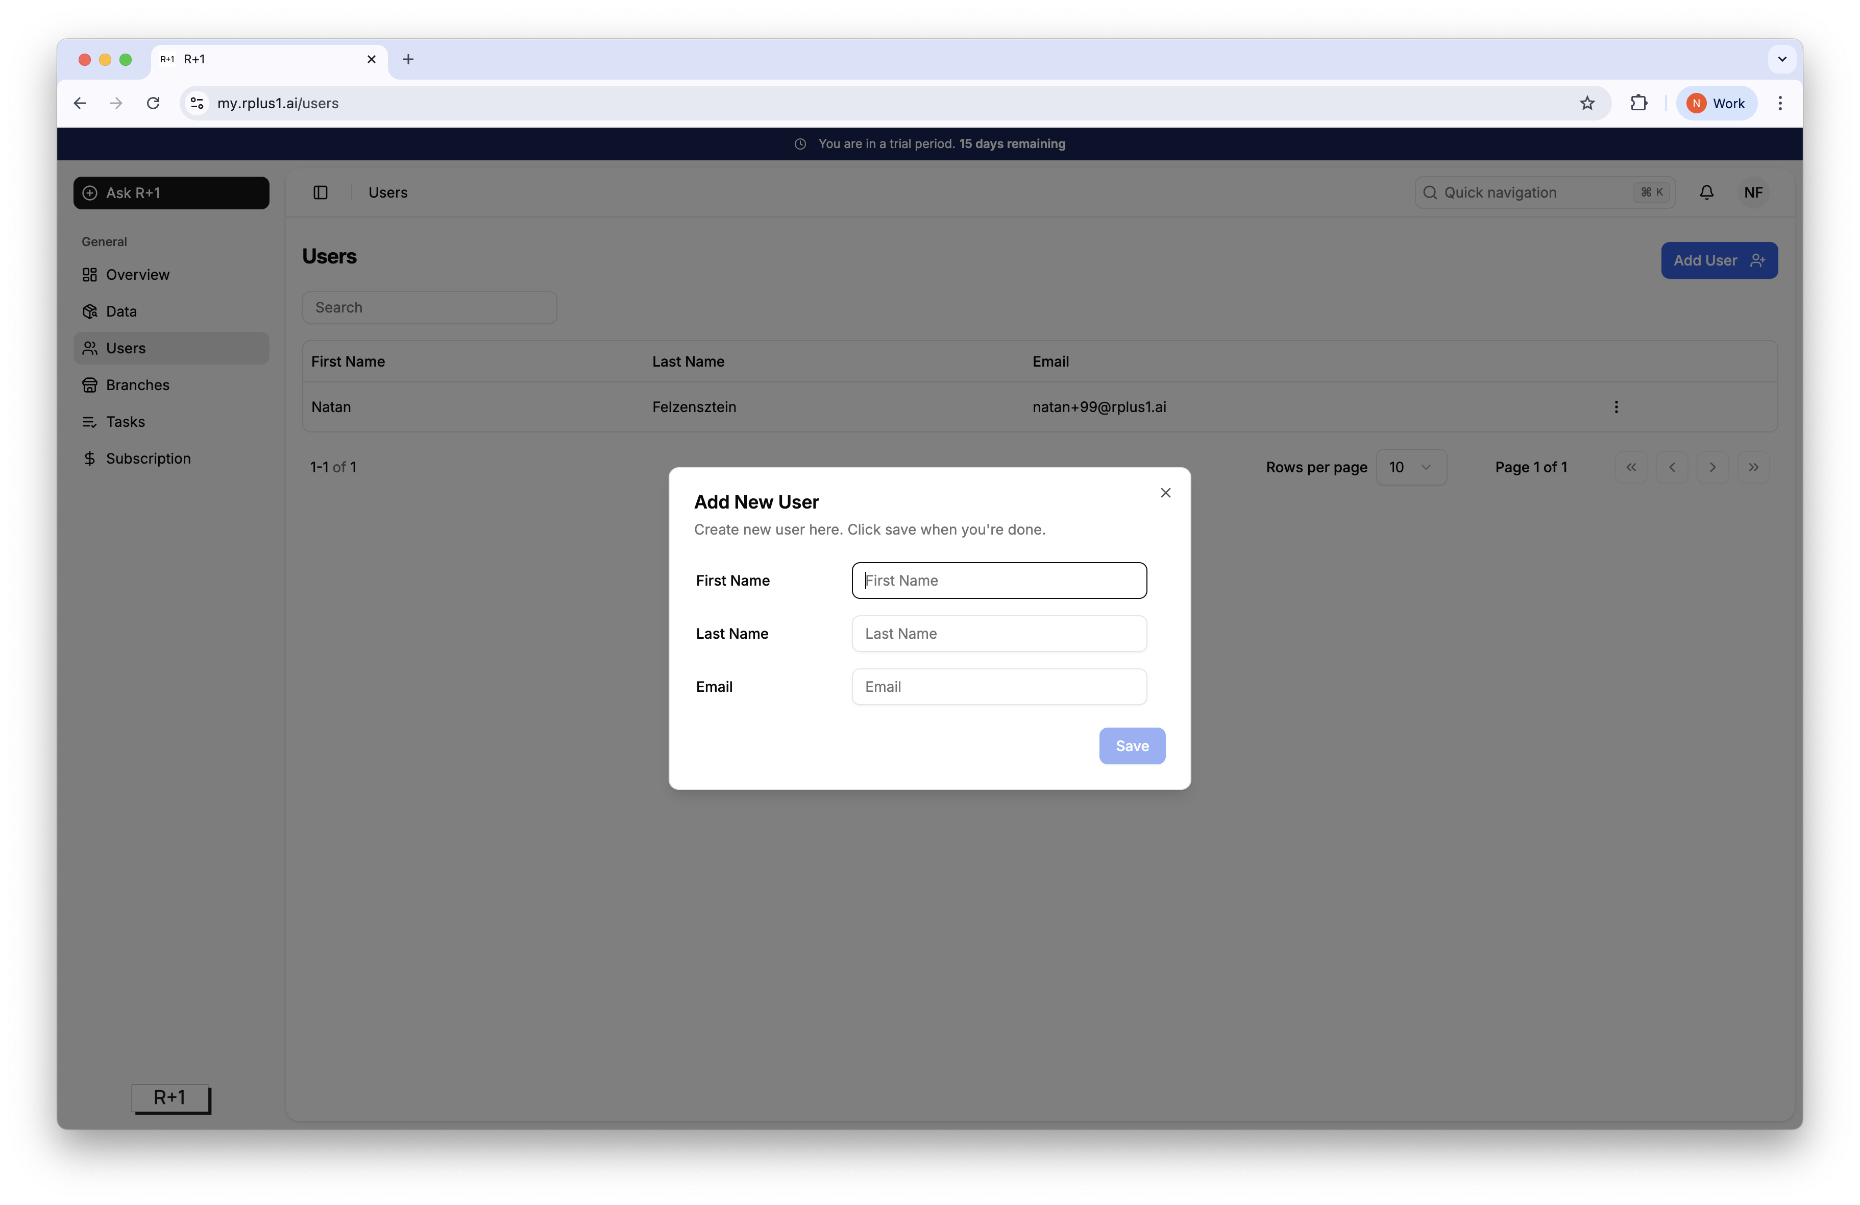Open the Overview sidebar item
Screen dimensions: 1860x1205
pos(171,275)
